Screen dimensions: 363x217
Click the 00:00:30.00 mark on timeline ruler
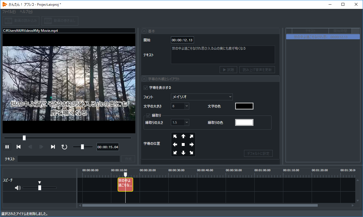pos(176,170)
